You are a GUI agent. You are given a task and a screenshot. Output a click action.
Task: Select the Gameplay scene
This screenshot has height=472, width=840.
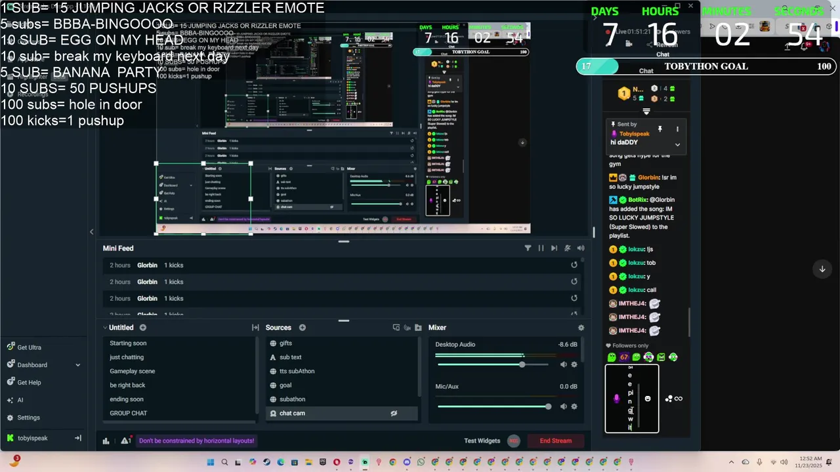[x=133, y=371]
